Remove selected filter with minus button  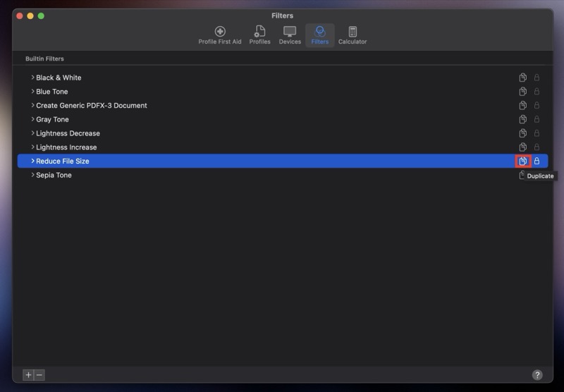[x=39, y=375]
